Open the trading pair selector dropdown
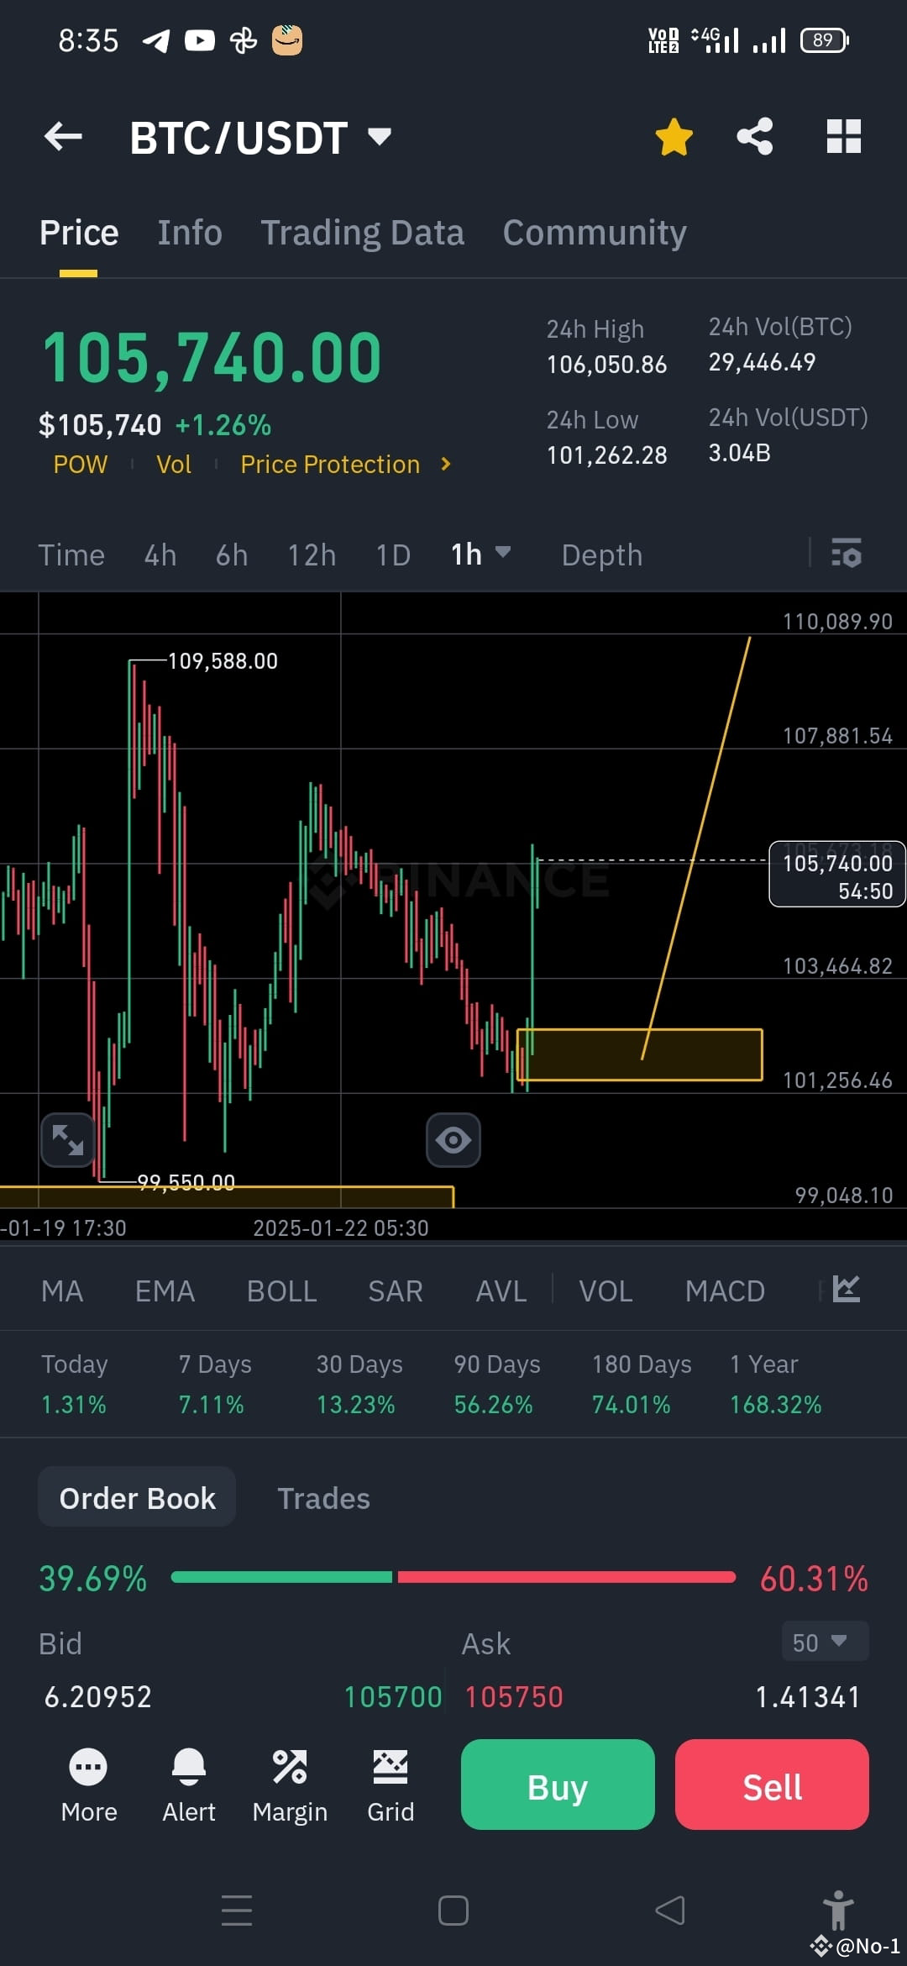The height and width of the screenshot is (1966, 907). (x=378, y=137)
